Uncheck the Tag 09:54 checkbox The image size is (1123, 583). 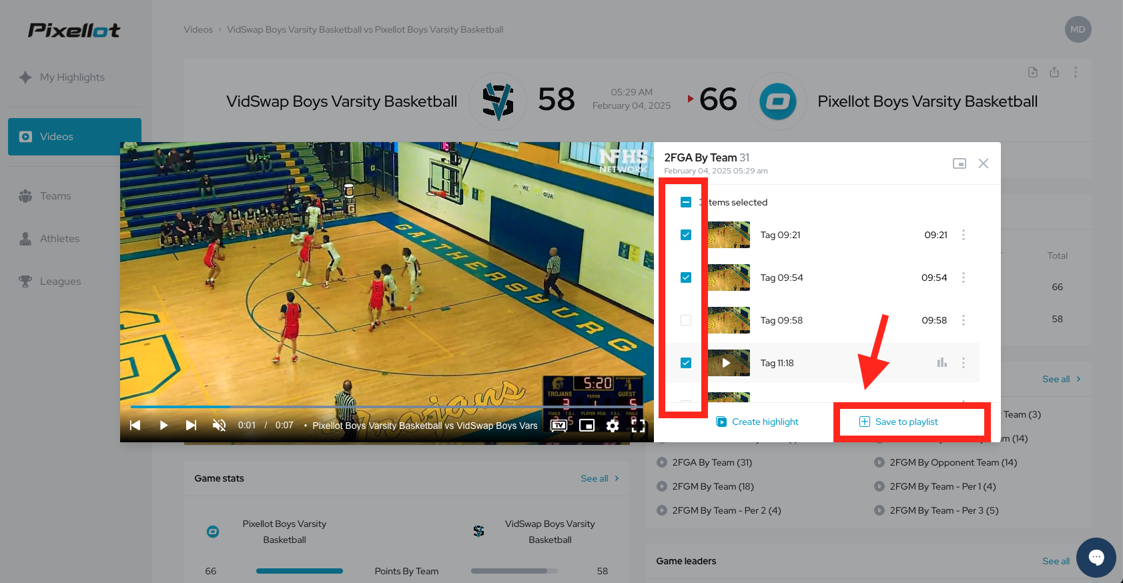point(686,277)
